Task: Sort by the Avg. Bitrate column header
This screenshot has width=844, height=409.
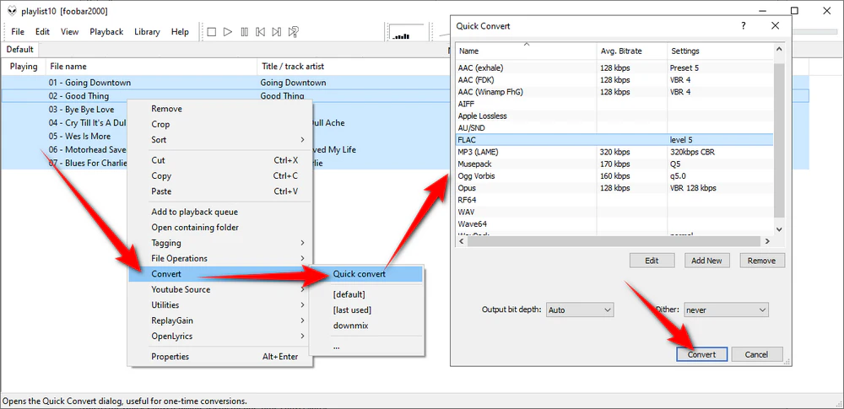Action: click(x=632, y=51)
